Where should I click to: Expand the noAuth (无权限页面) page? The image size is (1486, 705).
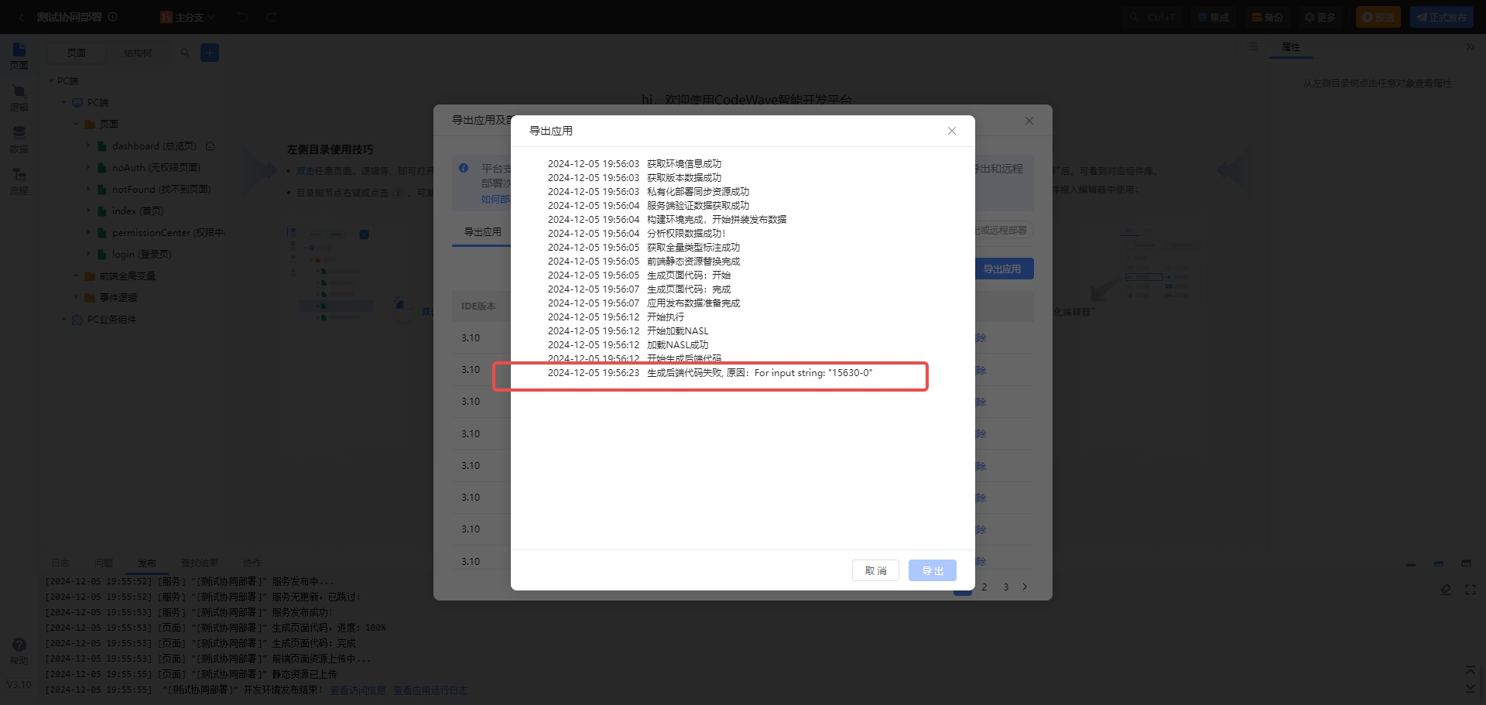click(88, 167)
